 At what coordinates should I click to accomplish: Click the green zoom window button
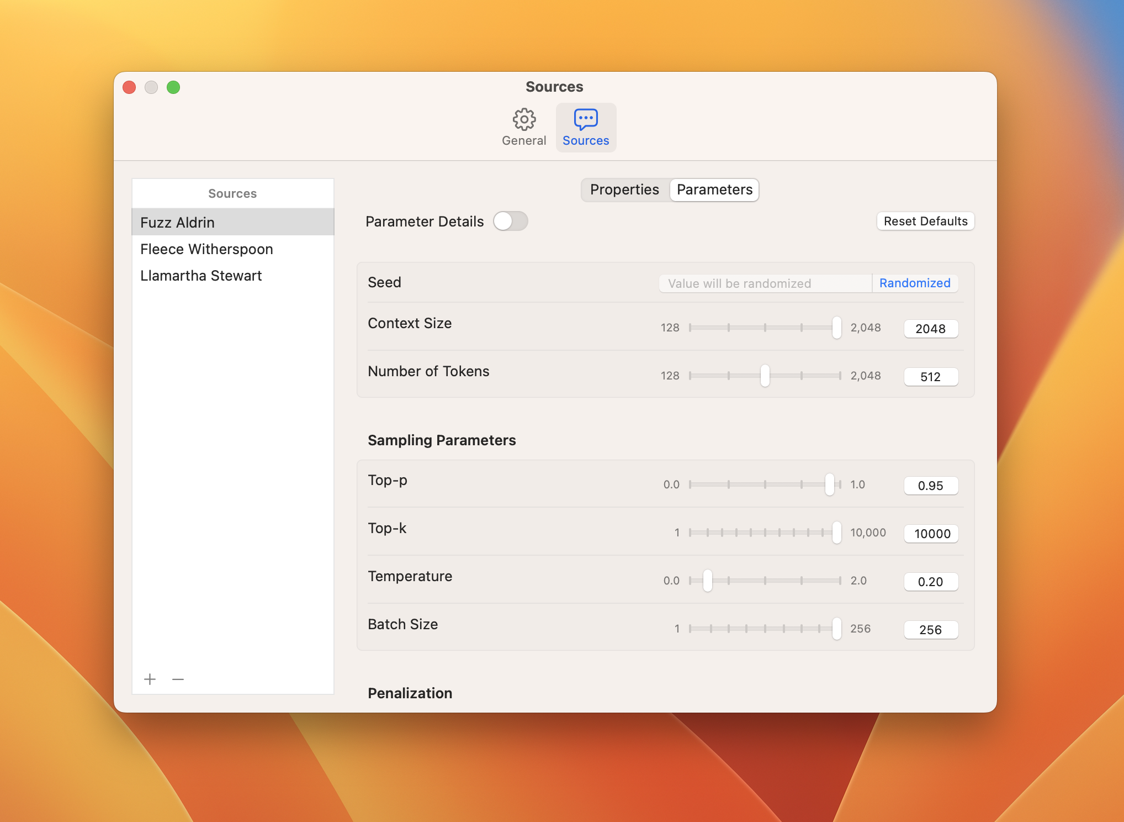173,87
